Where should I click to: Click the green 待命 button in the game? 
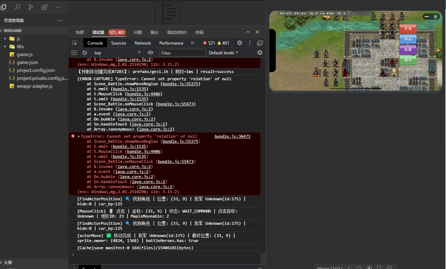coord(408,60)
